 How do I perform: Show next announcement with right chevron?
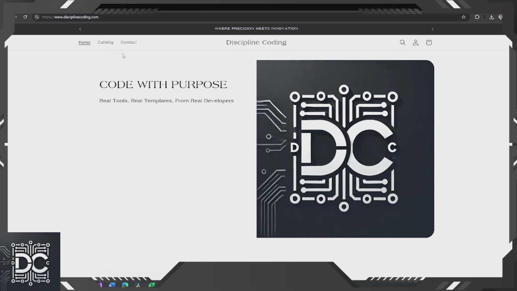click(432, 29)
